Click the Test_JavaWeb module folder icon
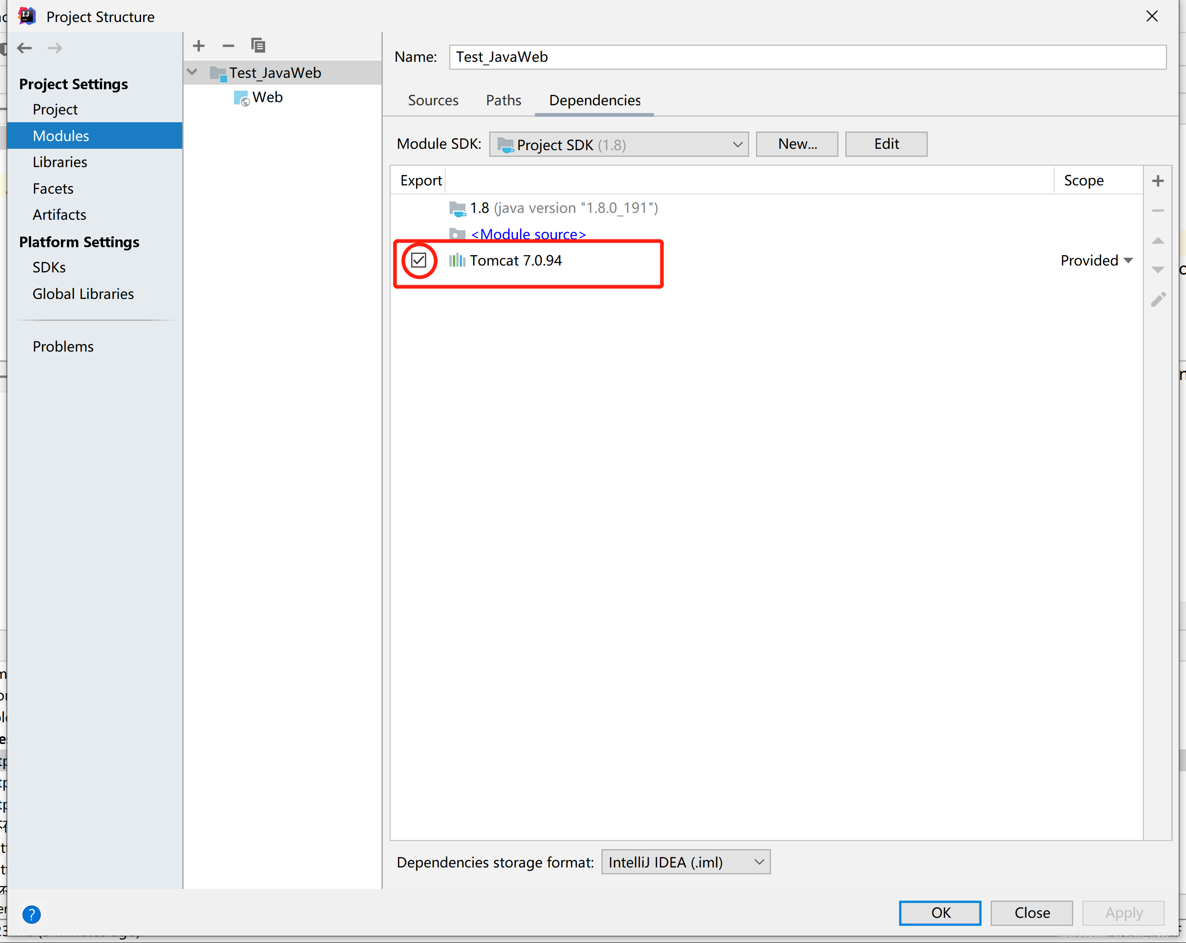The height and width of the screenshot is (943, 1186). click(x=218, y=73)
